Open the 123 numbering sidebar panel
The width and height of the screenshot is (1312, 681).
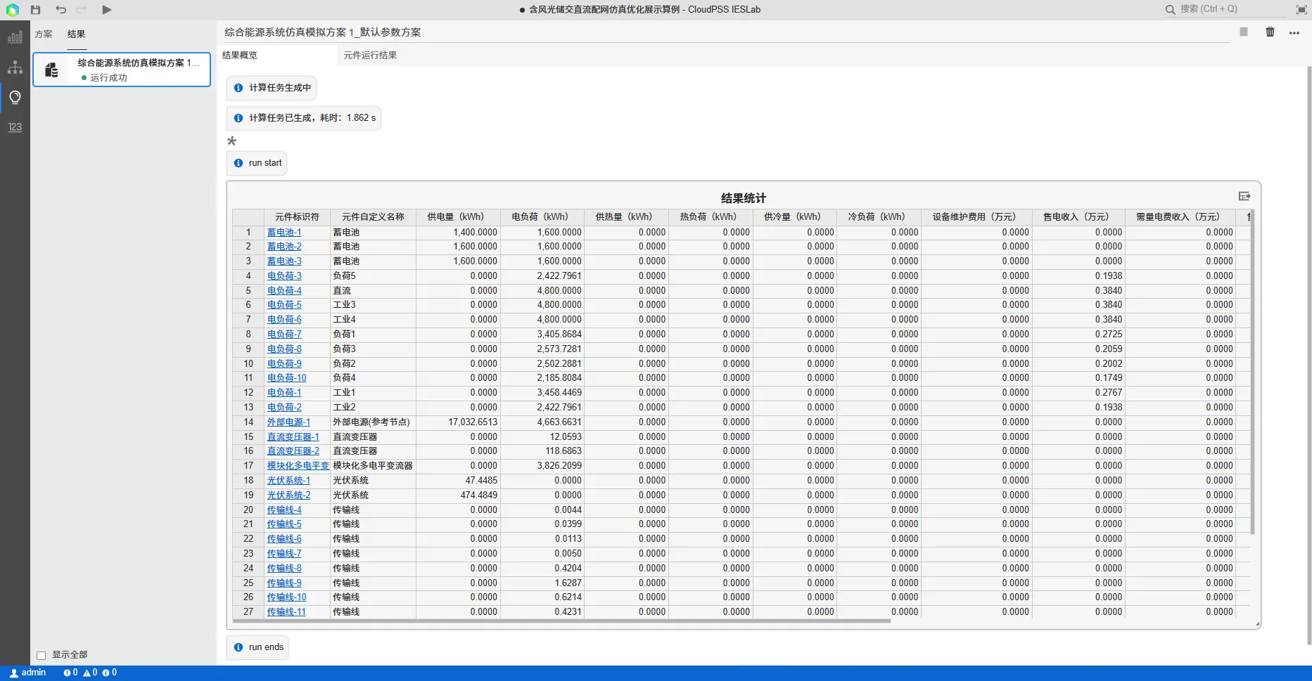15,127
